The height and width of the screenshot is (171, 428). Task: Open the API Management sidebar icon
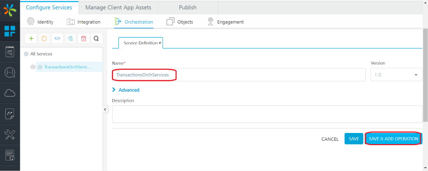coord(10,52)
